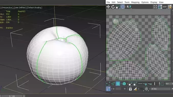Viewport: 173px width, 97px height.
Task: Click the Ring UV edges icon
Action: coord(155,84)
